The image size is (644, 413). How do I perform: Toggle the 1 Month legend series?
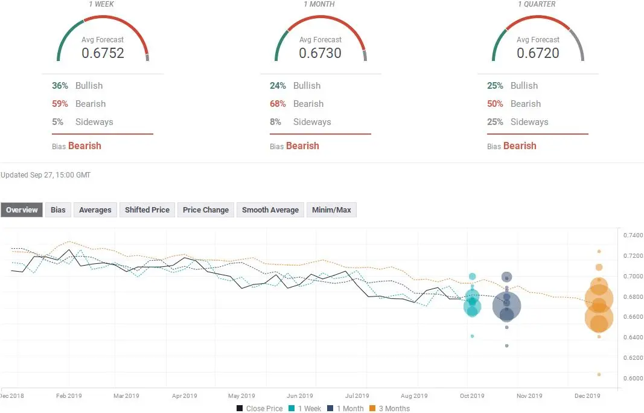point(345,409)
